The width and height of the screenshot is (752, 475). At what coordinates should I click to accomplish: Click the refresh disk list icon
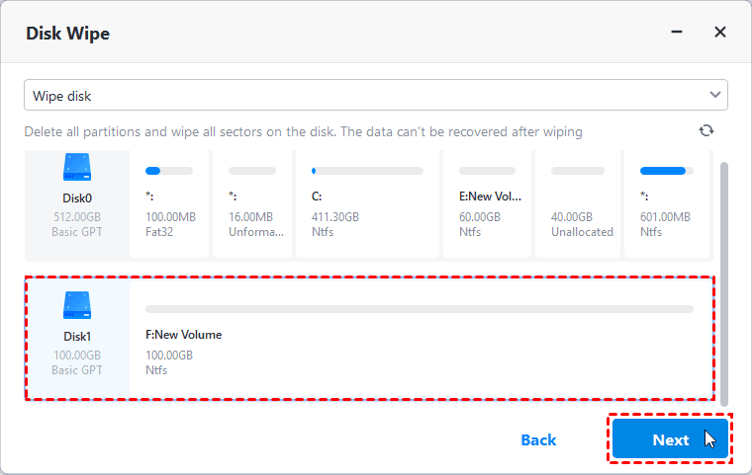tap(706, 130)
